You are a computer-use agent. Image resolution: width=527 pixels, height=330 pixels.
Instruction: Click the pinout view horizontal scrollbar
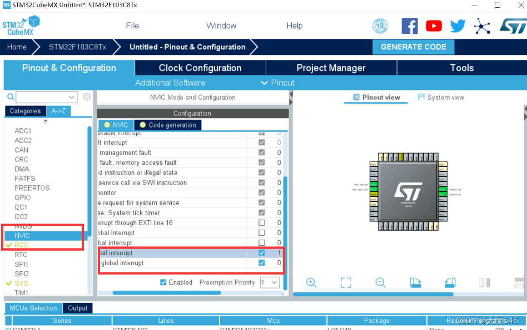[x=373, y=294]
